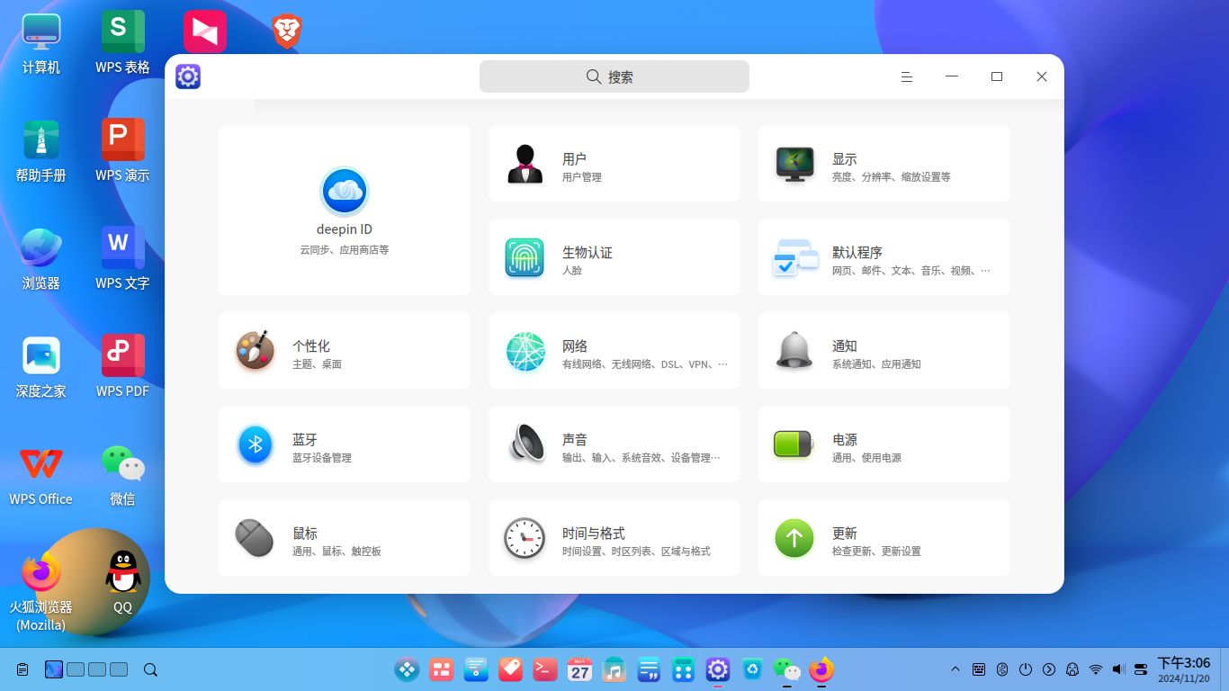Expand the system tray hidden icons arrow
This screenshot has width=1229, height=691.
pyautogui.click(x=955, y=669)
